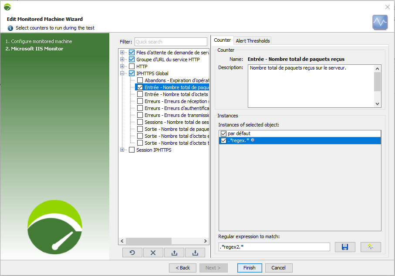Go to previous step with Back button
Viewport: 395px width, 276px height.
click(x=182, y=268)
